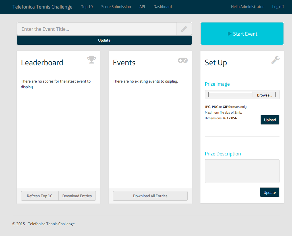Click the trophy icon in Leaderboard panel
The height and width of the screenshot is (236, 292).
91,59
